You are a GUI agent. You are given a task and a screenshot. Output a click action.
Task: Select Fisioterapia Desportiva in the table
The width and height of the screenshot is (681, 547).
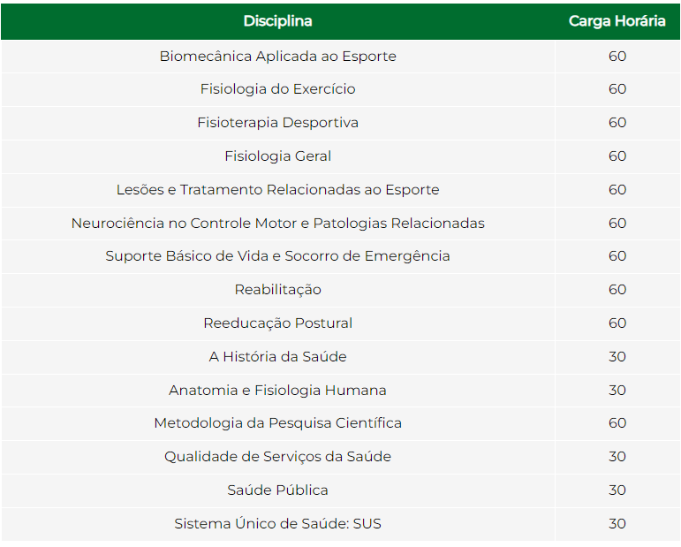click(x=277, y=123)
